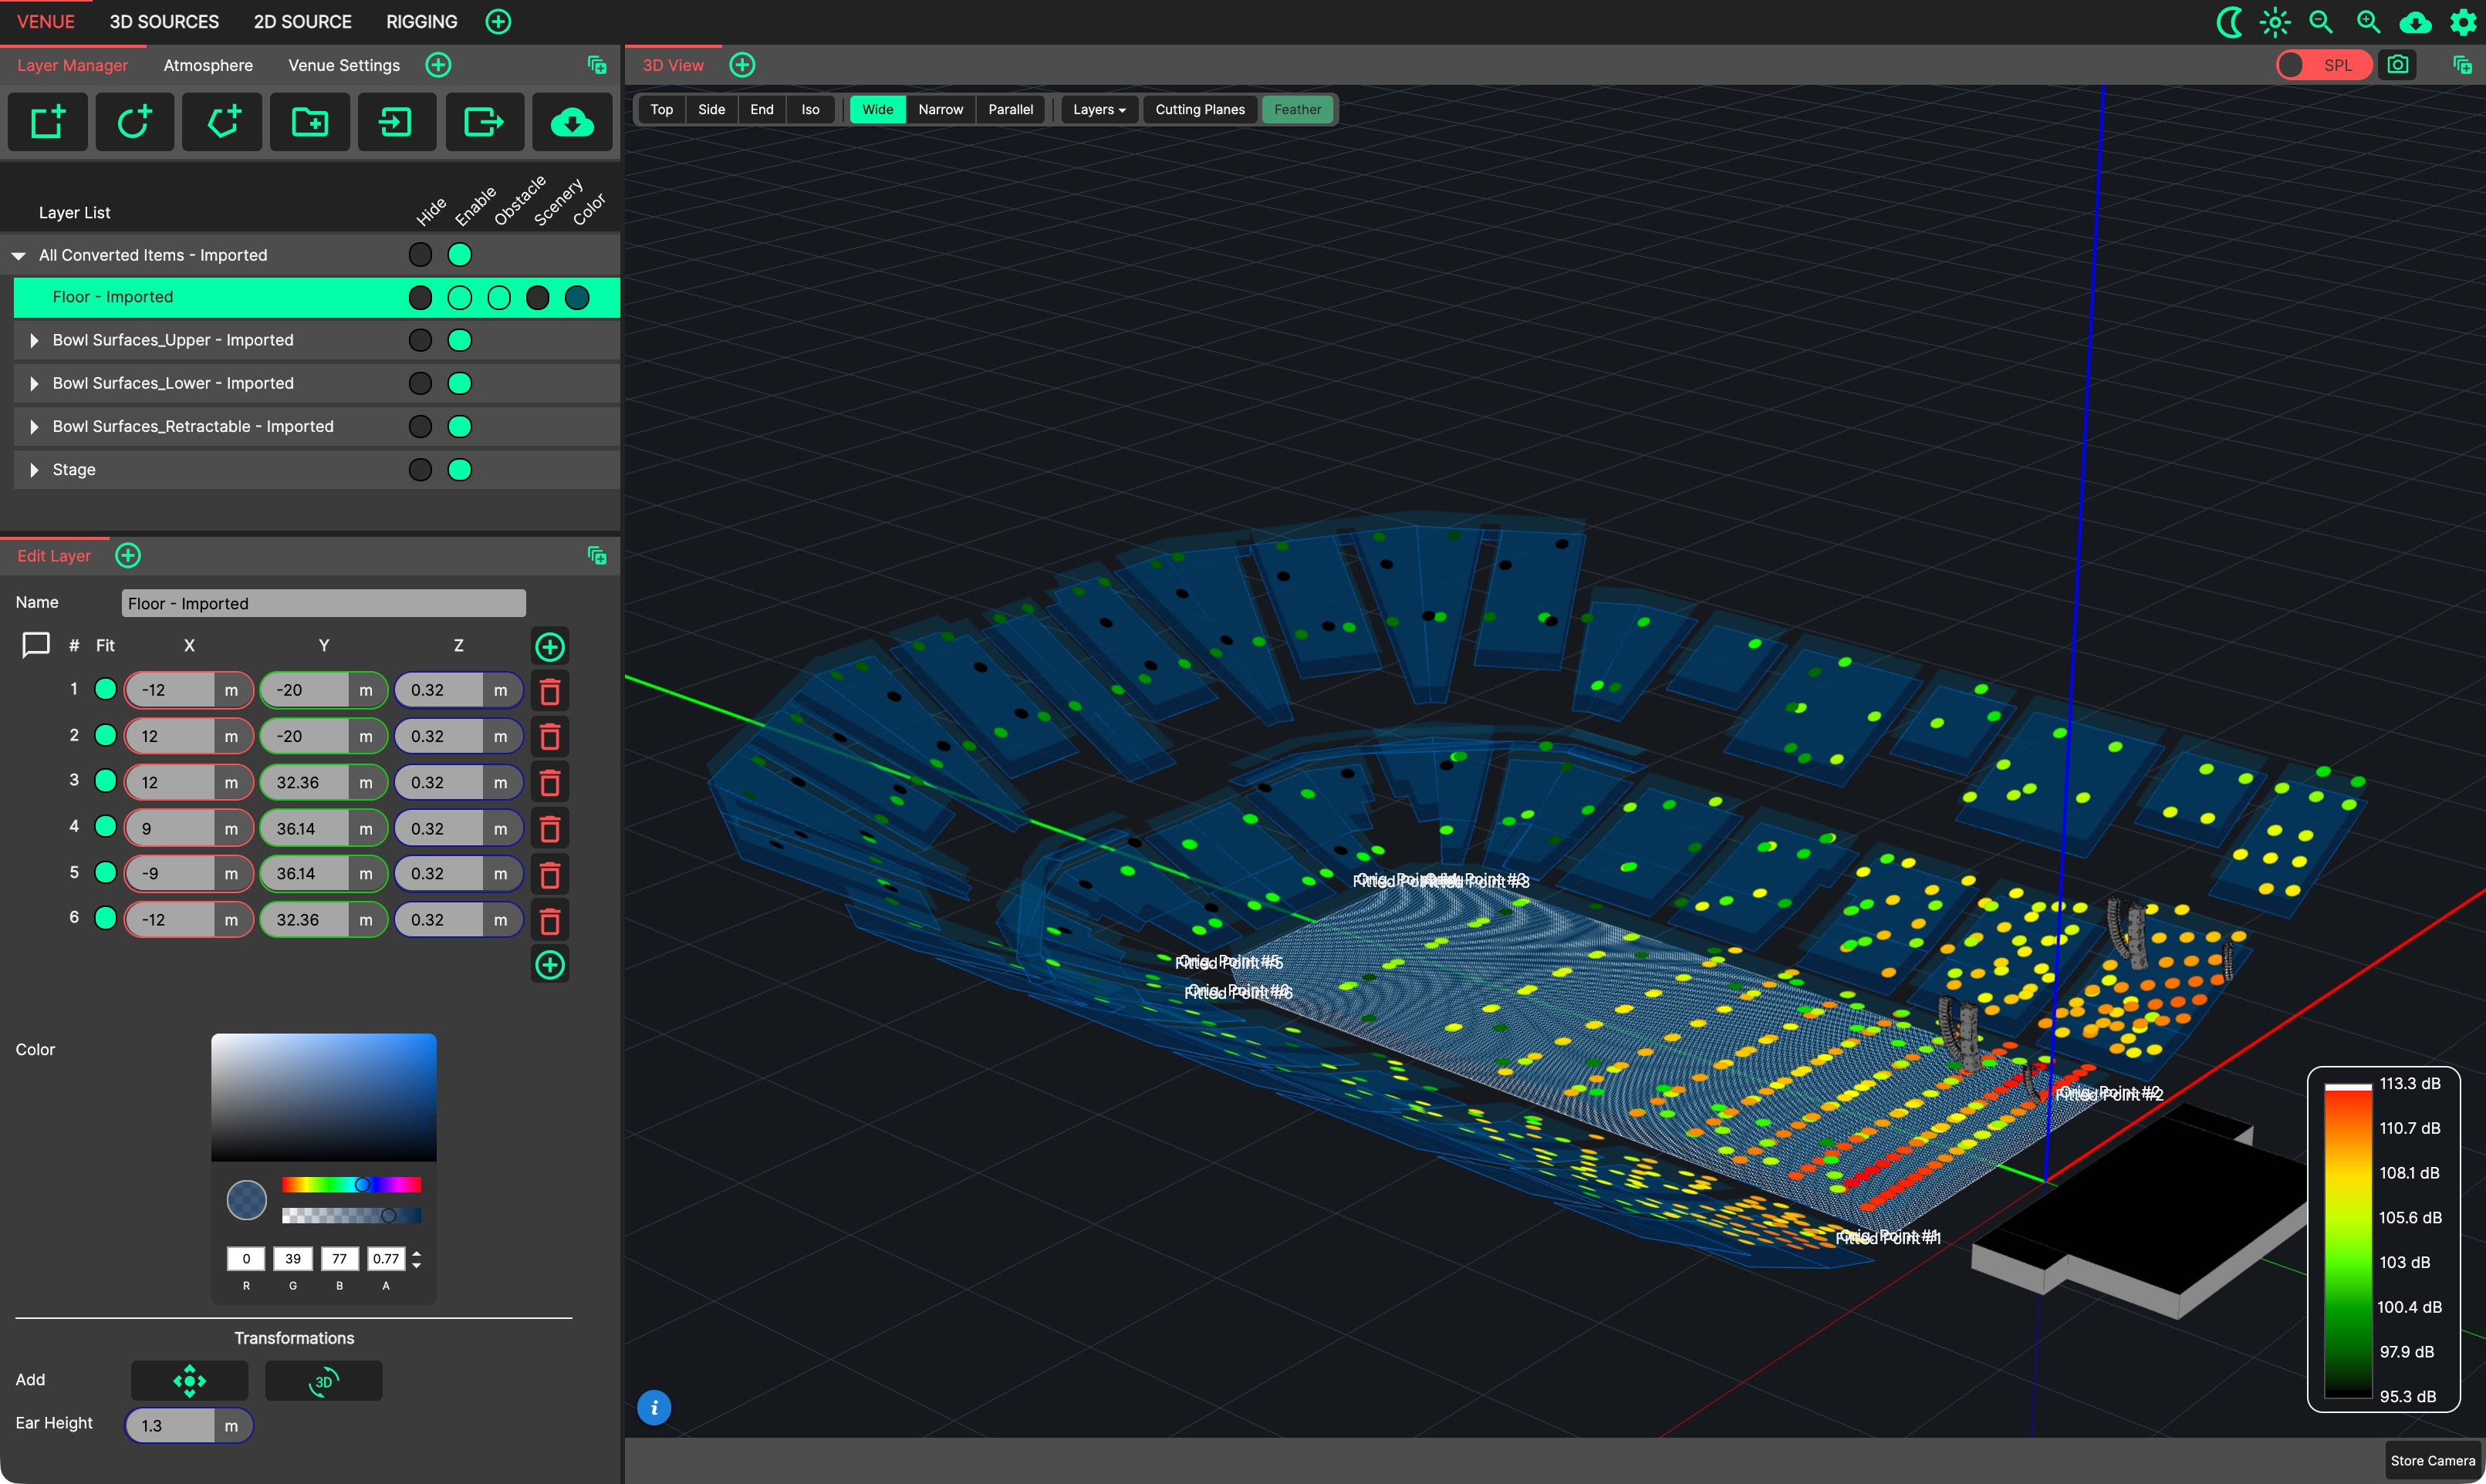2486x1484 pixels.
Task: Click the comment icon beside point table header
Action: [x=36, y=646]
